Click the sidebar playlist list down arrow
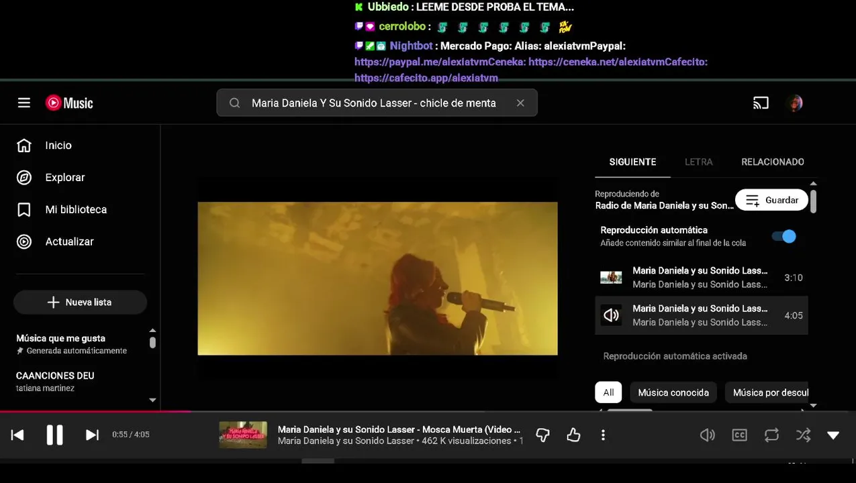 click(152, 400)
